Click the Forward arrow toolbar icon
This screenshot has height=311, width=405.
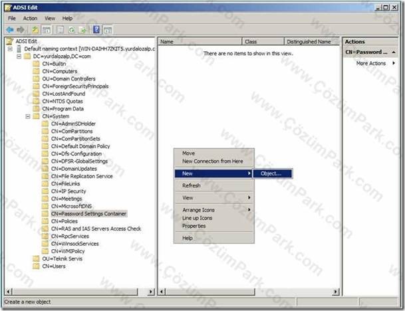point(21,30)
